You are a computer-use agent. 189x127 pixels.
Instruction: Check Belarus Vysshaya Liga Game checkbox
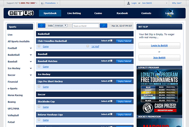pos(39,120)
